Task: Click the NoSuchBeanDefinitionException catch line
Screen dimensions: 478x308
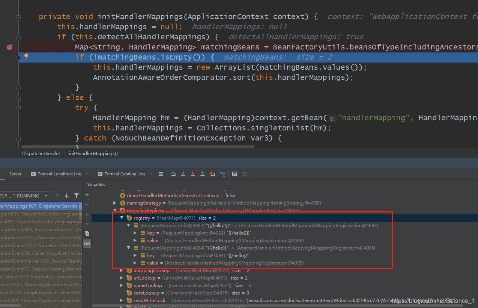Action: [179, 138]
